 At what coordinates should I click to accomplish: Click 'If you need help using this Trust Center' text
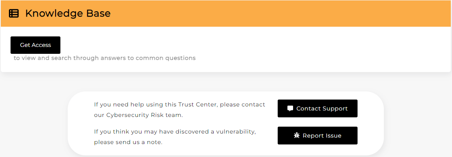(155, 105)
